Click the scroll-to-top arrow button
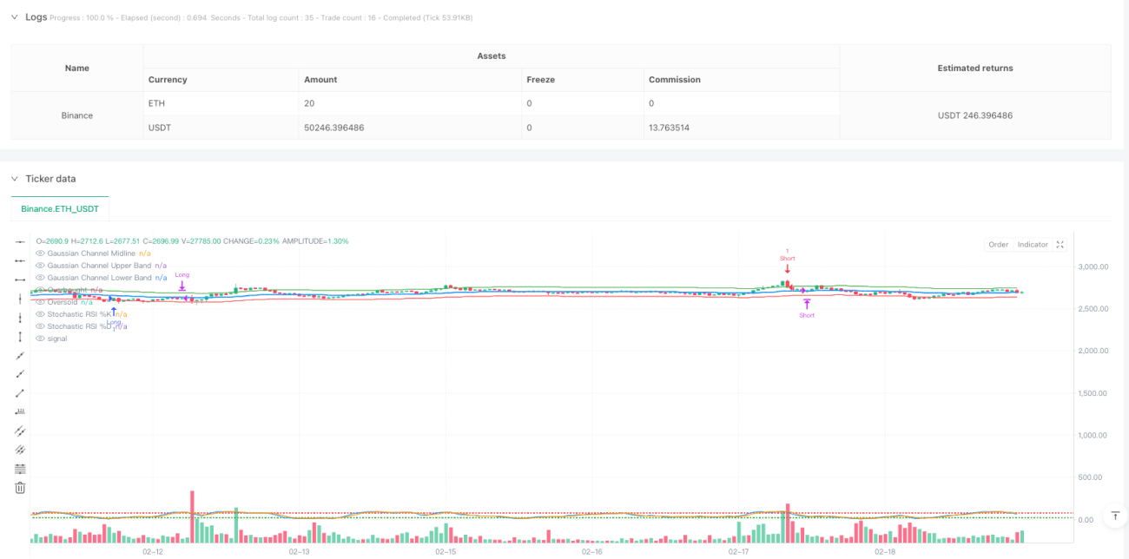 (x=1115, y=516)
